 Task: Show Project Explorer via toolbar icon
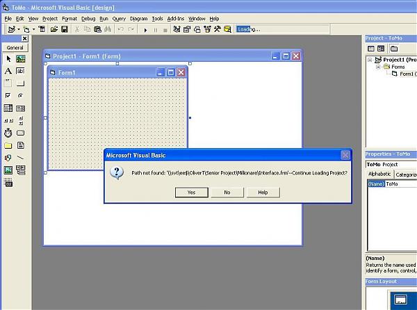pyautogui.click(x=177, y=29)
